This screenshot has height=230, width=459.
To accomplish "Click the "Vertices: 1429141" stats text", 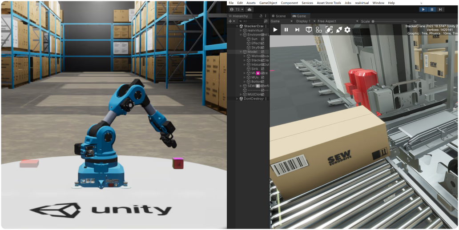I will point(440,30).
